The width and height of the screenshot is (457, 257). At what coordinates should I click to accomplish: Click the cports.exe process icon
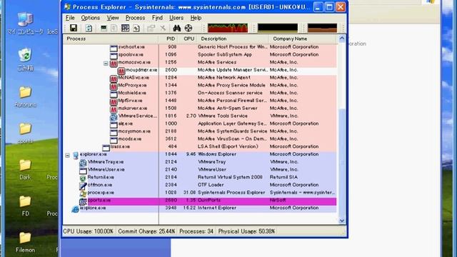(x=83, y=201)
